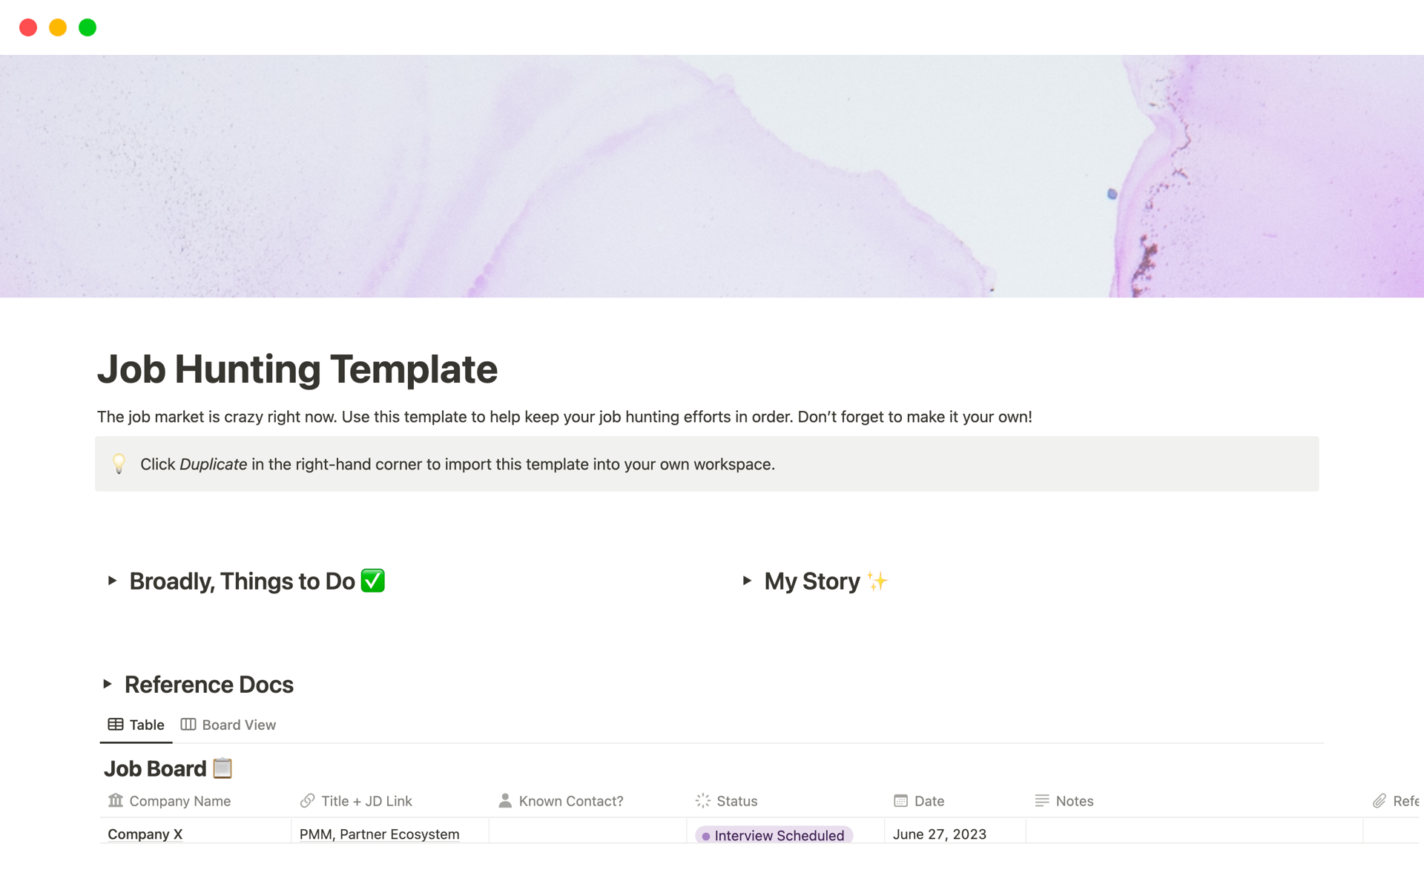Click the Job Hunting Template page title
This screenshot has width=1424, height=890.
click(297, 369)
